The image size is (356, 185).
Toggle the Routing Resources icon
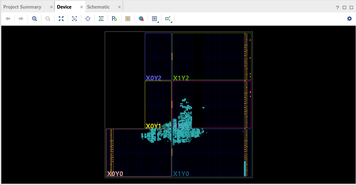[101, 19]
